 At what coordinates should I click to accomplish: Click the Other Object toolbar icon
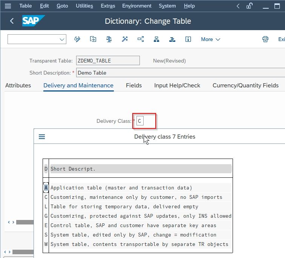pos(93,39)
